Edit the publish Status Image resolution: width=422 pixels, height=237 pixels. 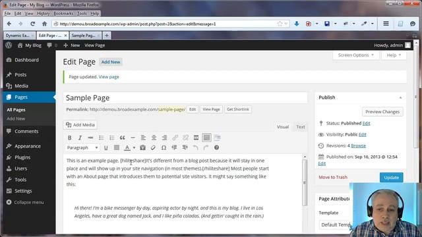click(367, 123)
